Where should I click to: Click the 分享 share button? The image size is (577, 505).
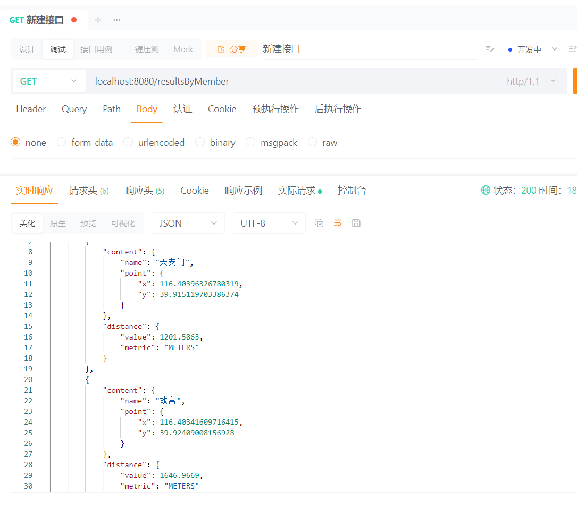[x=231, y=49]
